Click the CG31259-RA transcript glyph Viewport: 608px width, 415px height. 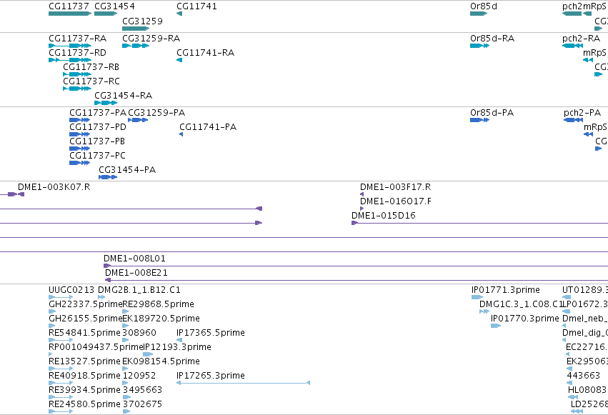[x=136, y=46]
